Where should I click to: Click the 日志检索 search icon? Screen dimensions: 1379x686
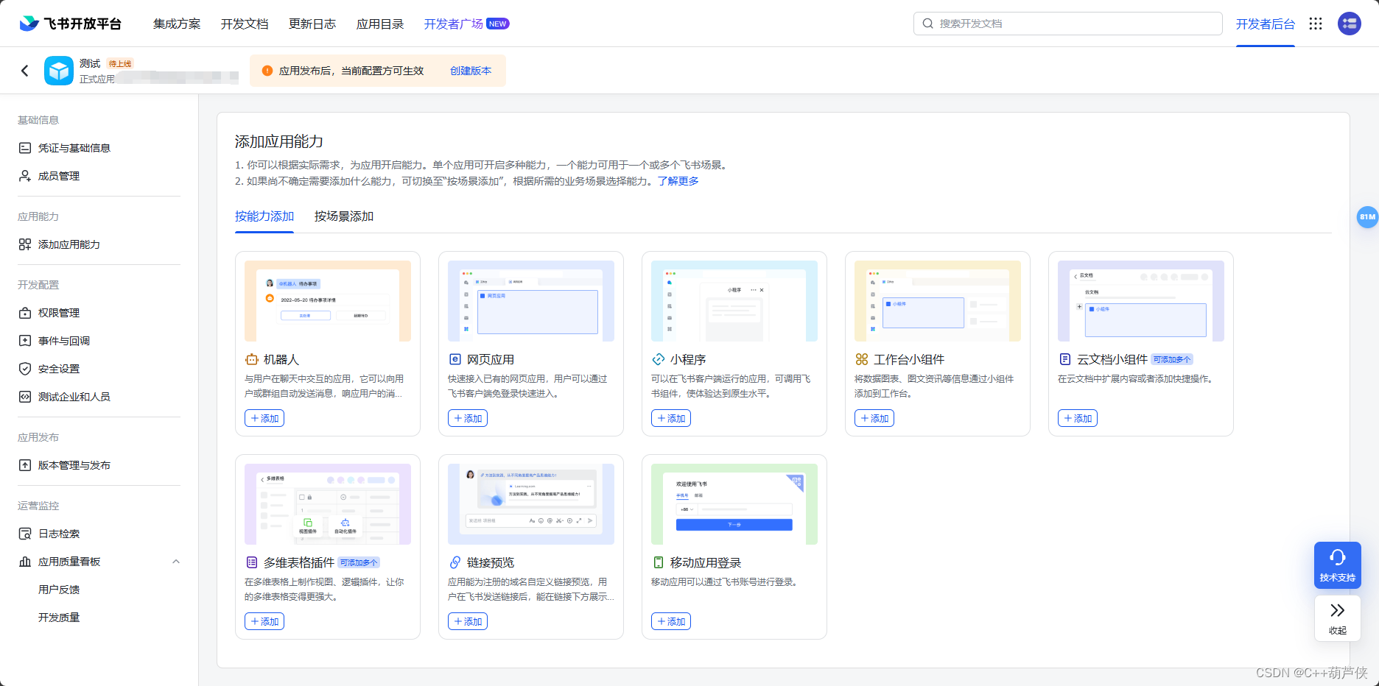[25, 534]
